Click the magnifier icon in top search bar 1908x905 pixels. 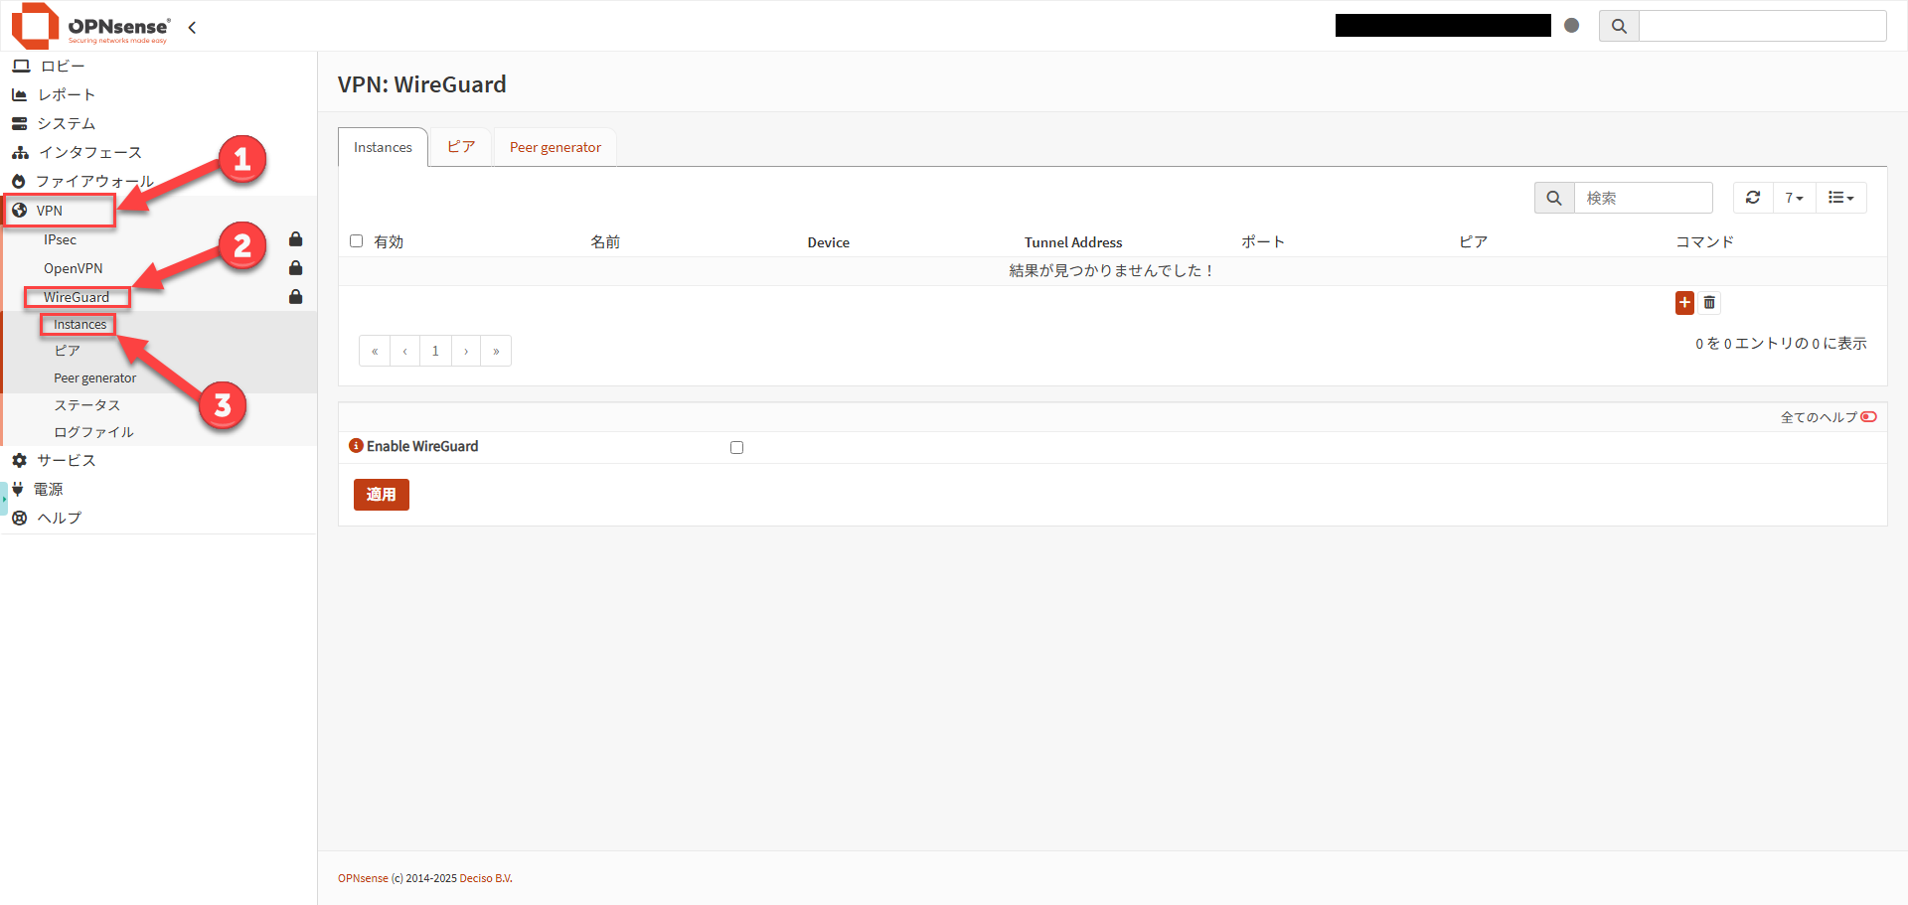coord(1619,26)
